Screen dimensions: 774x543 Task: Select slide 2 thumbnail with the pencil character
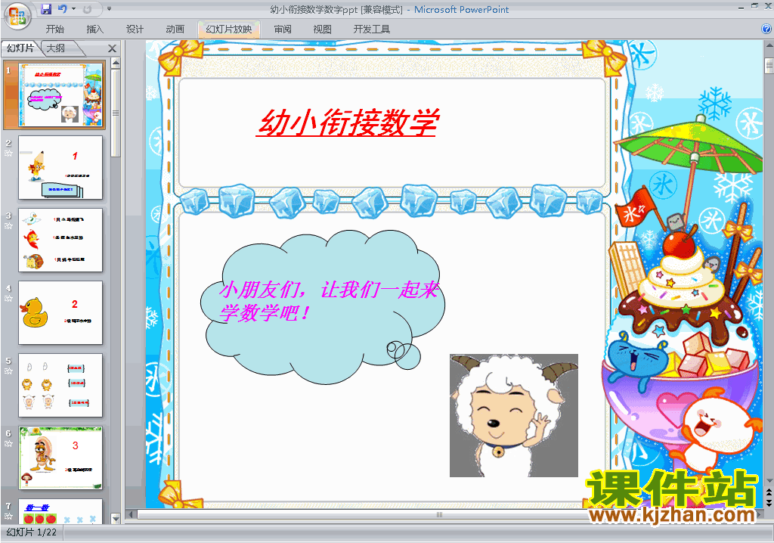coord(60,167)
